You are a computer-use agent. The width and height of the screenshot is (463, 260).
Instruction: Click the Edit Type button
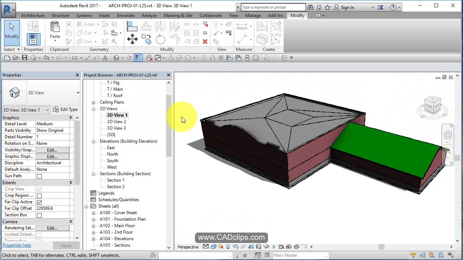[x=65, y=109]
